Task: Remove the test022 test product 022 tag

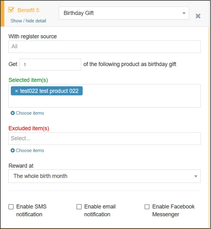Action: 16,91
